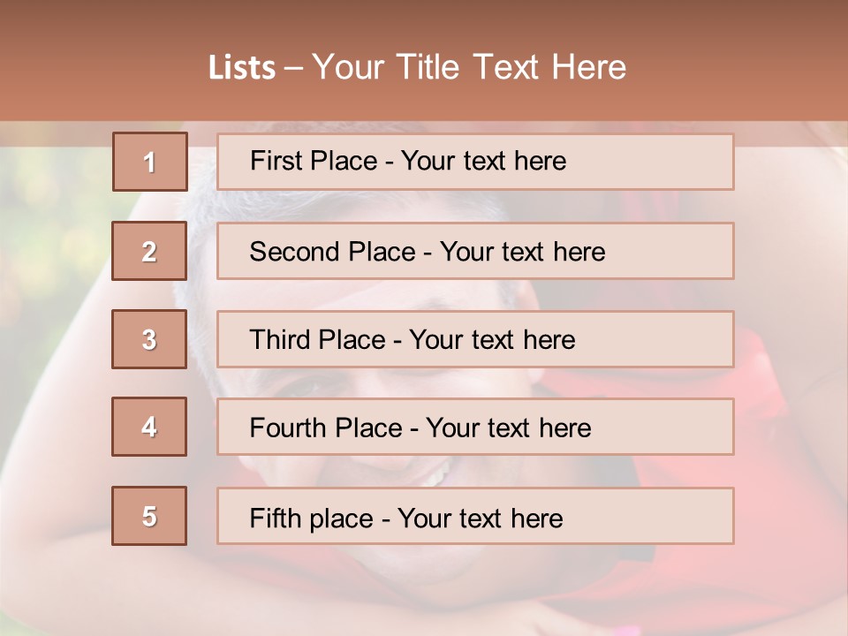Click the words Fourth Place in list
848x636 pixels.
[x=324, y=428]
